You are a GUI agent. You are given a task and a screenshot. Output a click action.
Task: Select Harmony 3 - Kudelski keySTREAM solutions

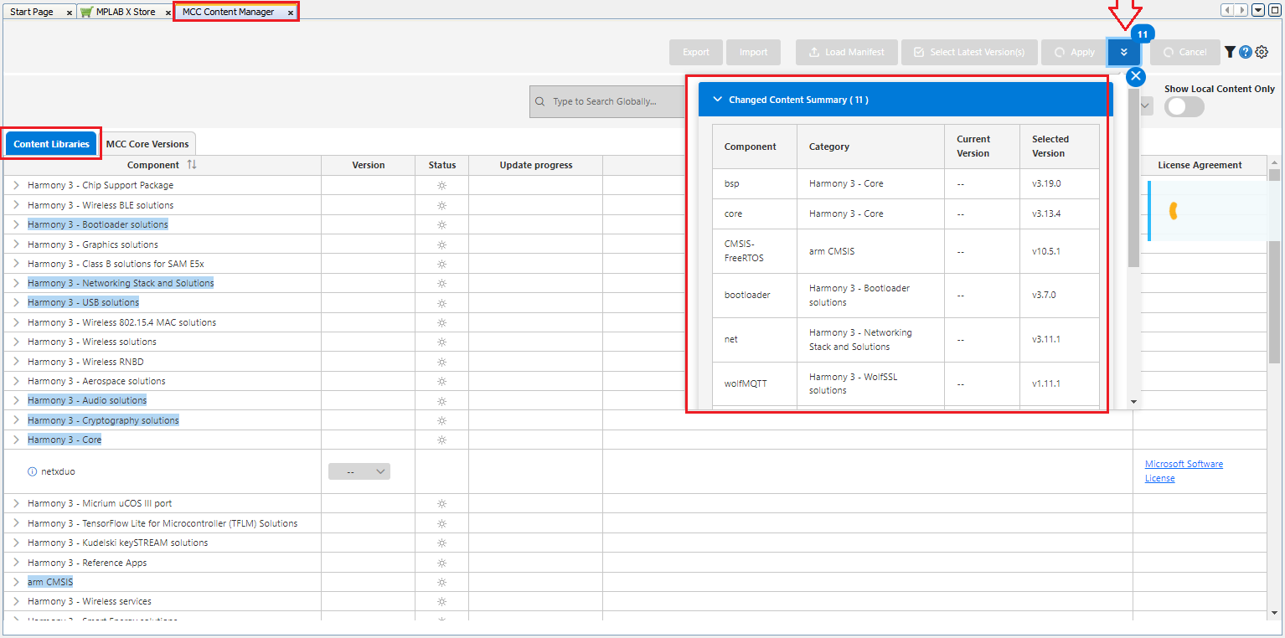coord(117,543)
